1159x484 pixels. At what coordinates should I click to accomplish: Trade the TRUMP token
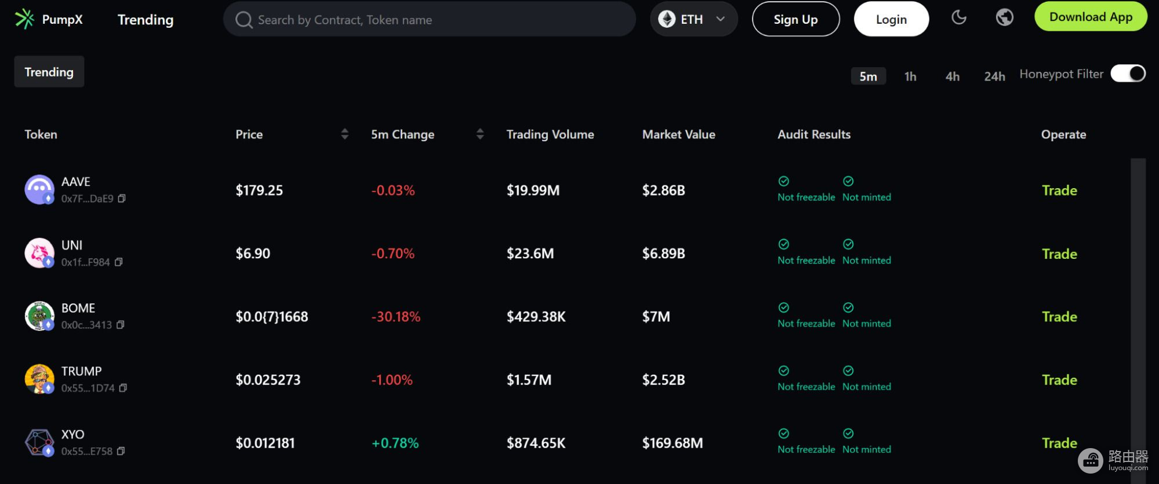[x=1059, y=380]
